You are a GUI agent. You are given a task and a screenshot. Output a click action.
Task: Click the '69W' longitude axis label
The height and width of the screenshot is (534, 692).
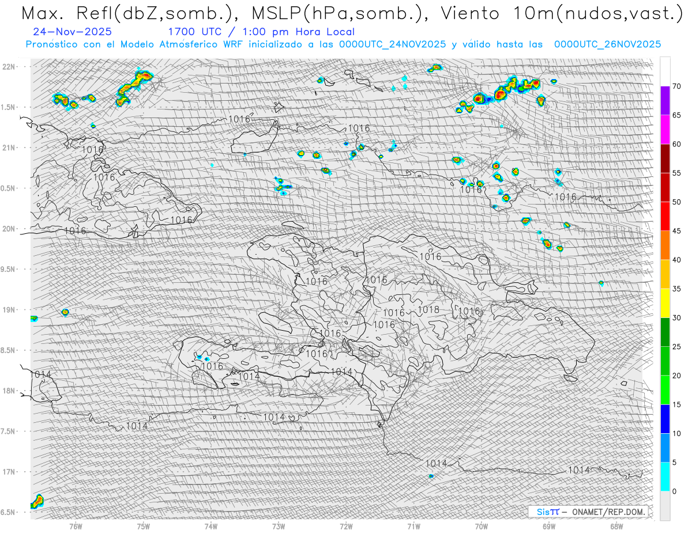pyautogui.click(x=549, y=527)
